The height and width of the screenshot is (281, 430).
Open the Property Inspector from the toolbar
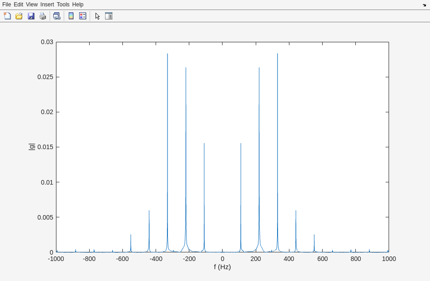click(109, 16)
